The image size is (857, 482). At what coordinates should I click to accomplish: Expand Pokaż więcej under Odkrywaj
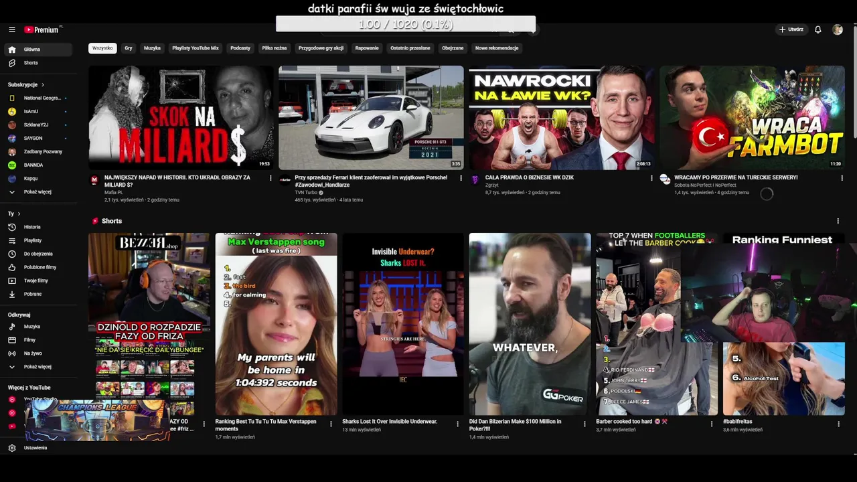pos(38,367)
